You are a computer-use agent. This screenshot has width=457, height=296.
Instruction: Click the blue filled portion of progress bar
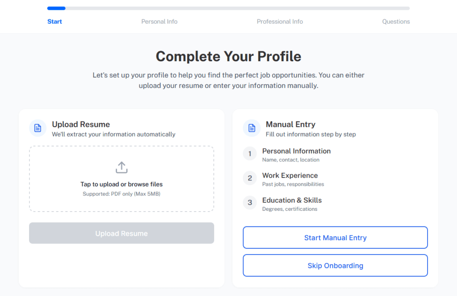tap(56, 8)
